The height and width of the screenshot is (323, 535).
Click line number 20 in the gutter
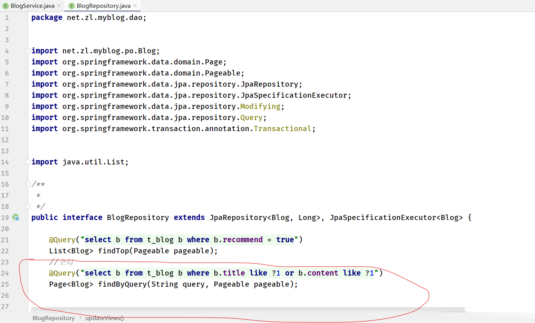[5, 229]
